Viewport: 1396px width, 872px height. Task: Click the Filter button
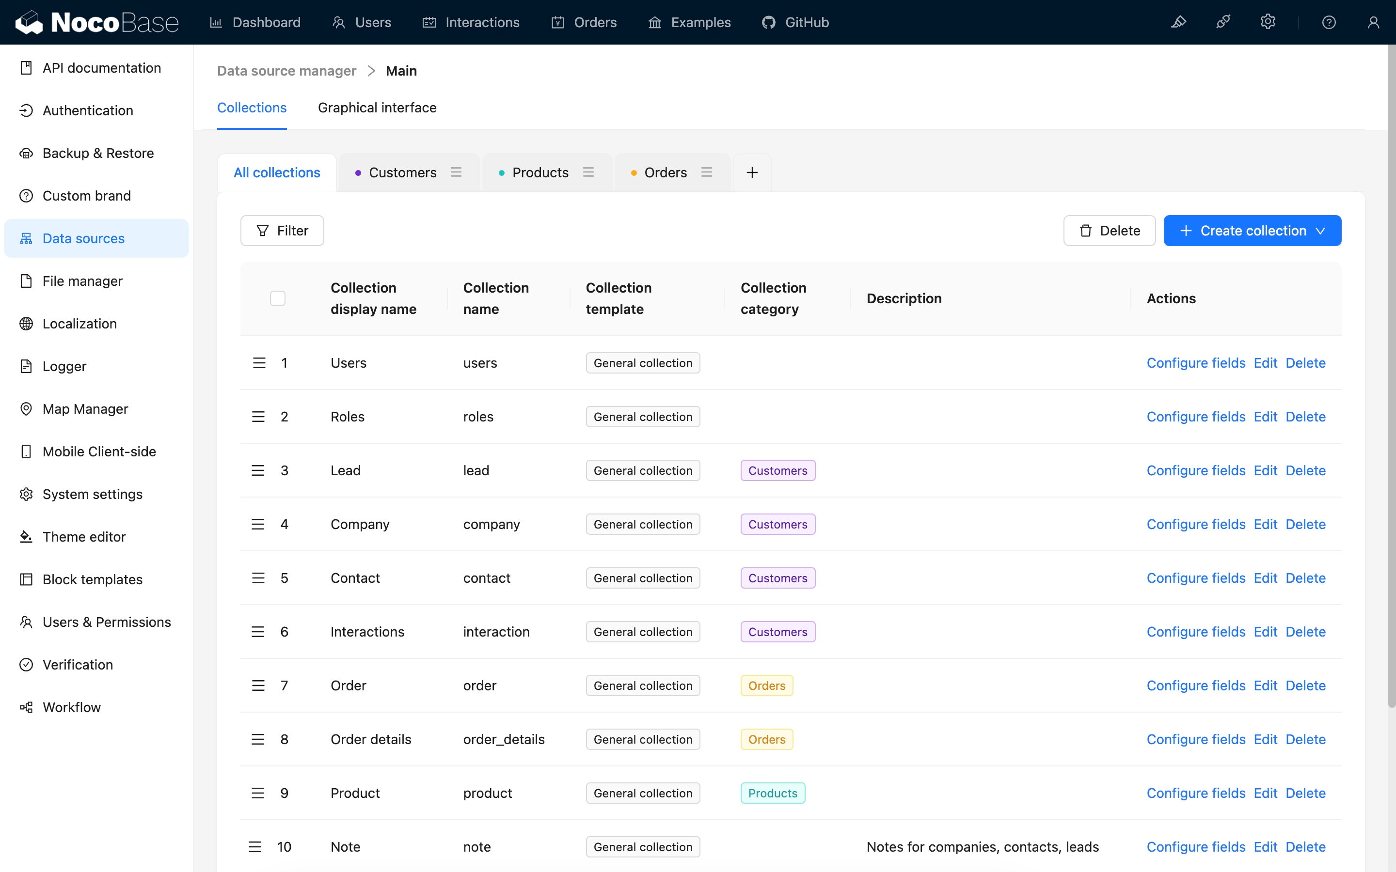tap(282, 231)
